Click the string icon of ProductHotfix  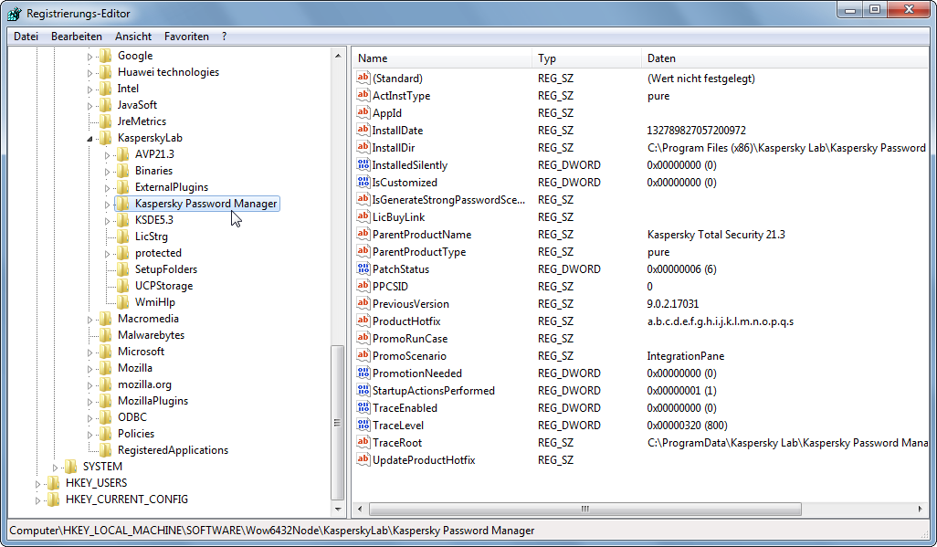tap(363, 321)
